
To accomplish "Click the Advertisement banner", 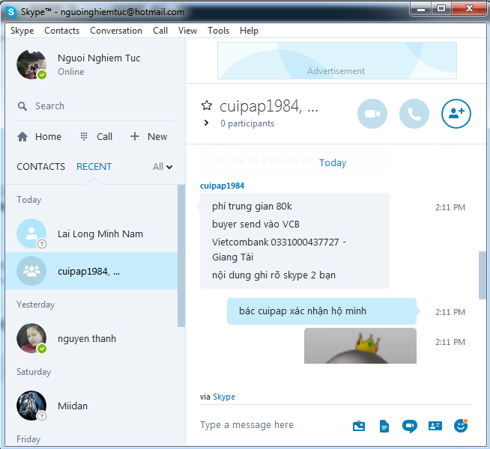I will 337,61.
